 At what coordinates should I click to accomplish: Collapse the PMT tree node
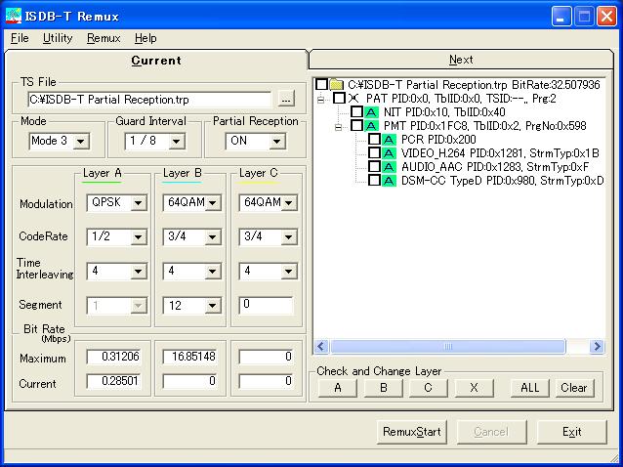339,127
